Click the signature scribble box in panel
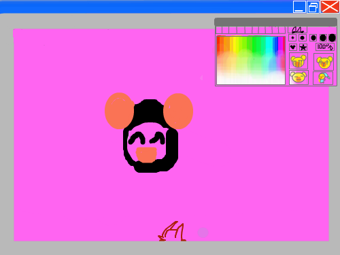The height and width of the screenshot is (255, 340). tap(298, 30)
